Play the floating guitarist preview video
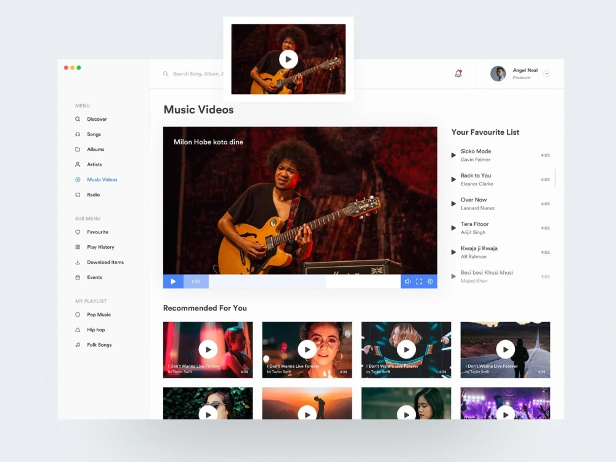Screen dimensions: 616x462 tap(288, 59)
